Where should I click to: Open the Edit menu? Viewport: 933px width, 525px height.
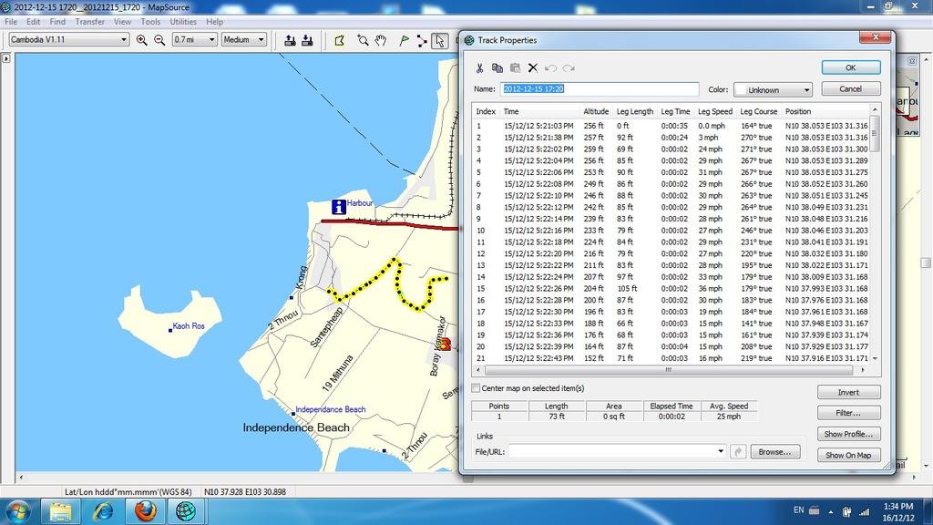coord(34,22)
